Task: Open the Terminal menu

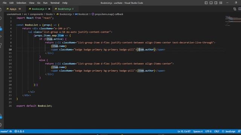Action: [x=55, y=3]
